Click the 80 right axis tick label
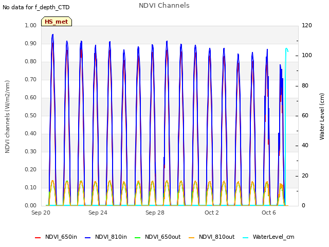The image size is (329, 247). tap(305, 85)
